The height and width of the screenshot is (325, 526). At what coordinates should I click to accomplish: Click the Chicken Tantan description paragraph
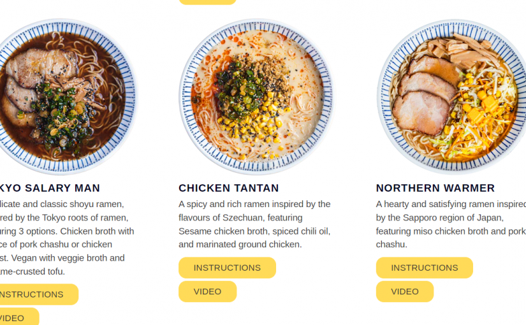(x=254, y=224)
